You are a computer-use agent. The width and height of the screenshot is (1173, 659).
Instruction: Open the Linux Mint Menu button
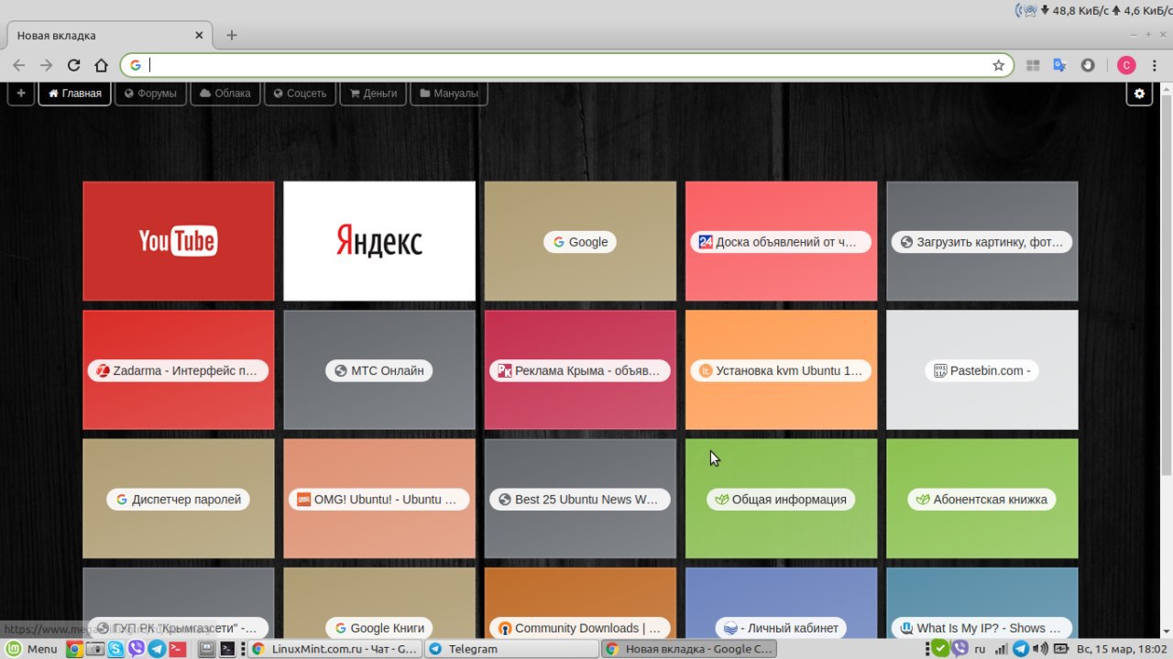(x=31, y=649)
